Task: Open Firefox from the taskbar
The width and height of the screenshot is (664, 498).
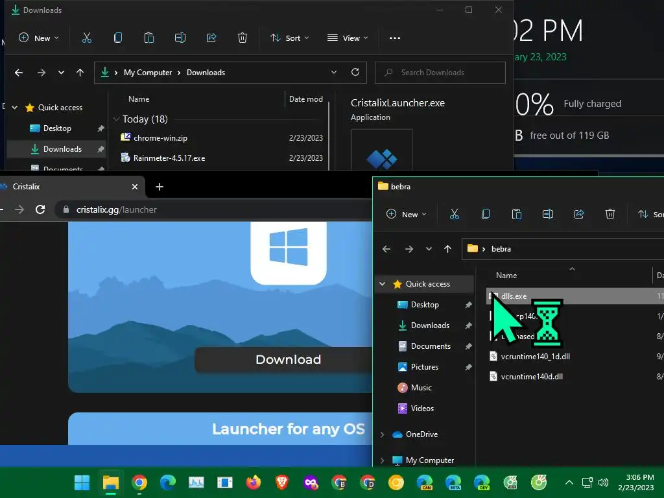Action: (x=254, y=482)
